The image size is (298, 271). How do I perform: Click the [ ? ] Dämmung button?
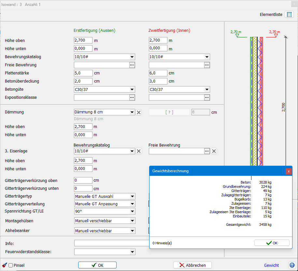[169, 112]
